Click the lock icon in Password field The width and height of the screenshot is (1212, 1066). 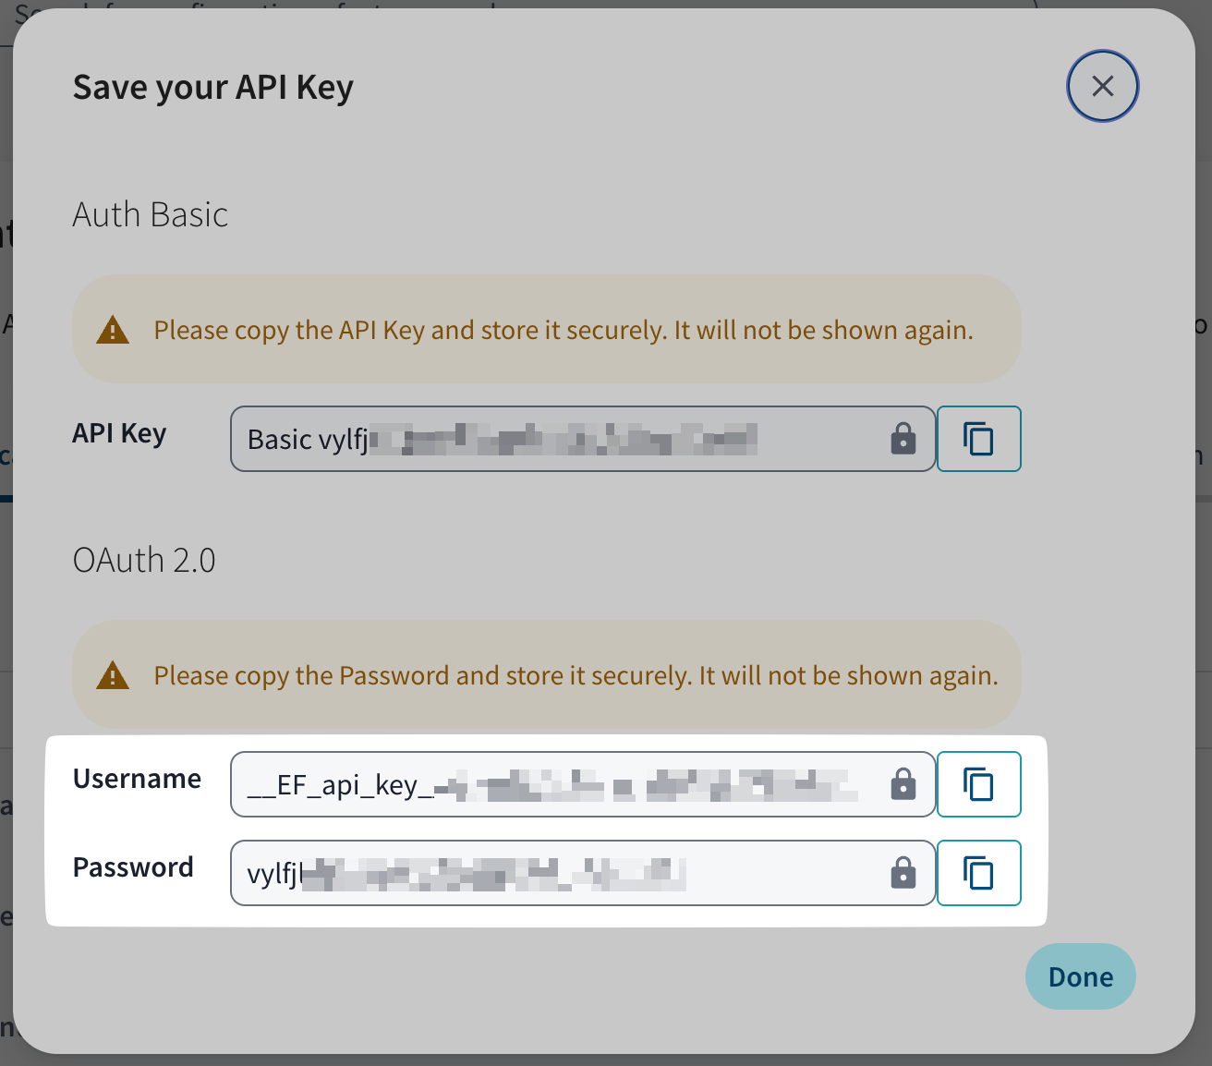point(903,873)
